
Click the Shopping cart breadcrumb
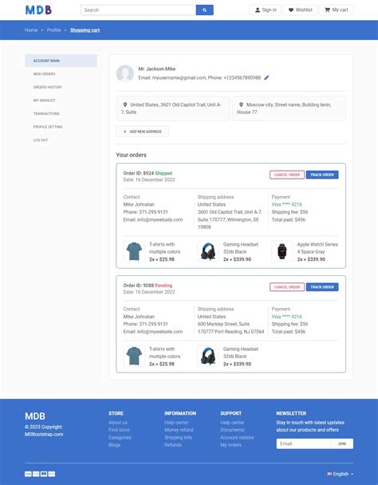tap(85, 30)
